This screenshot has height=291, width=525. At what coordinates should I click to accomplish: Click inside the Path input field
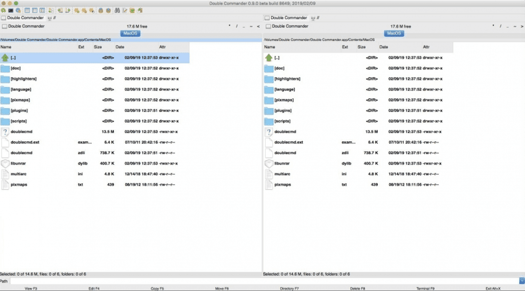click(x=240, y=281)
